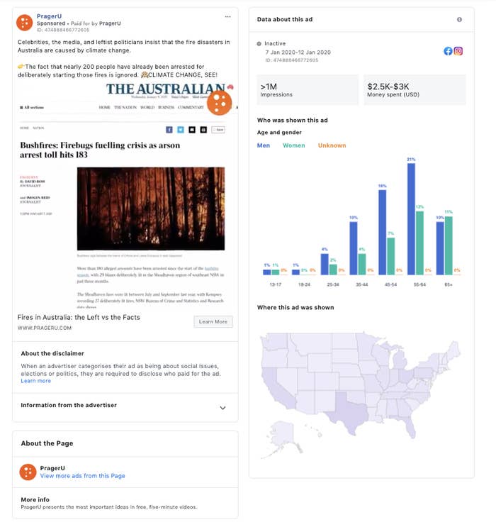The image size is (496, 527).
Task: Click PragerU name in About the Page
Action: [x=52, y=468]
